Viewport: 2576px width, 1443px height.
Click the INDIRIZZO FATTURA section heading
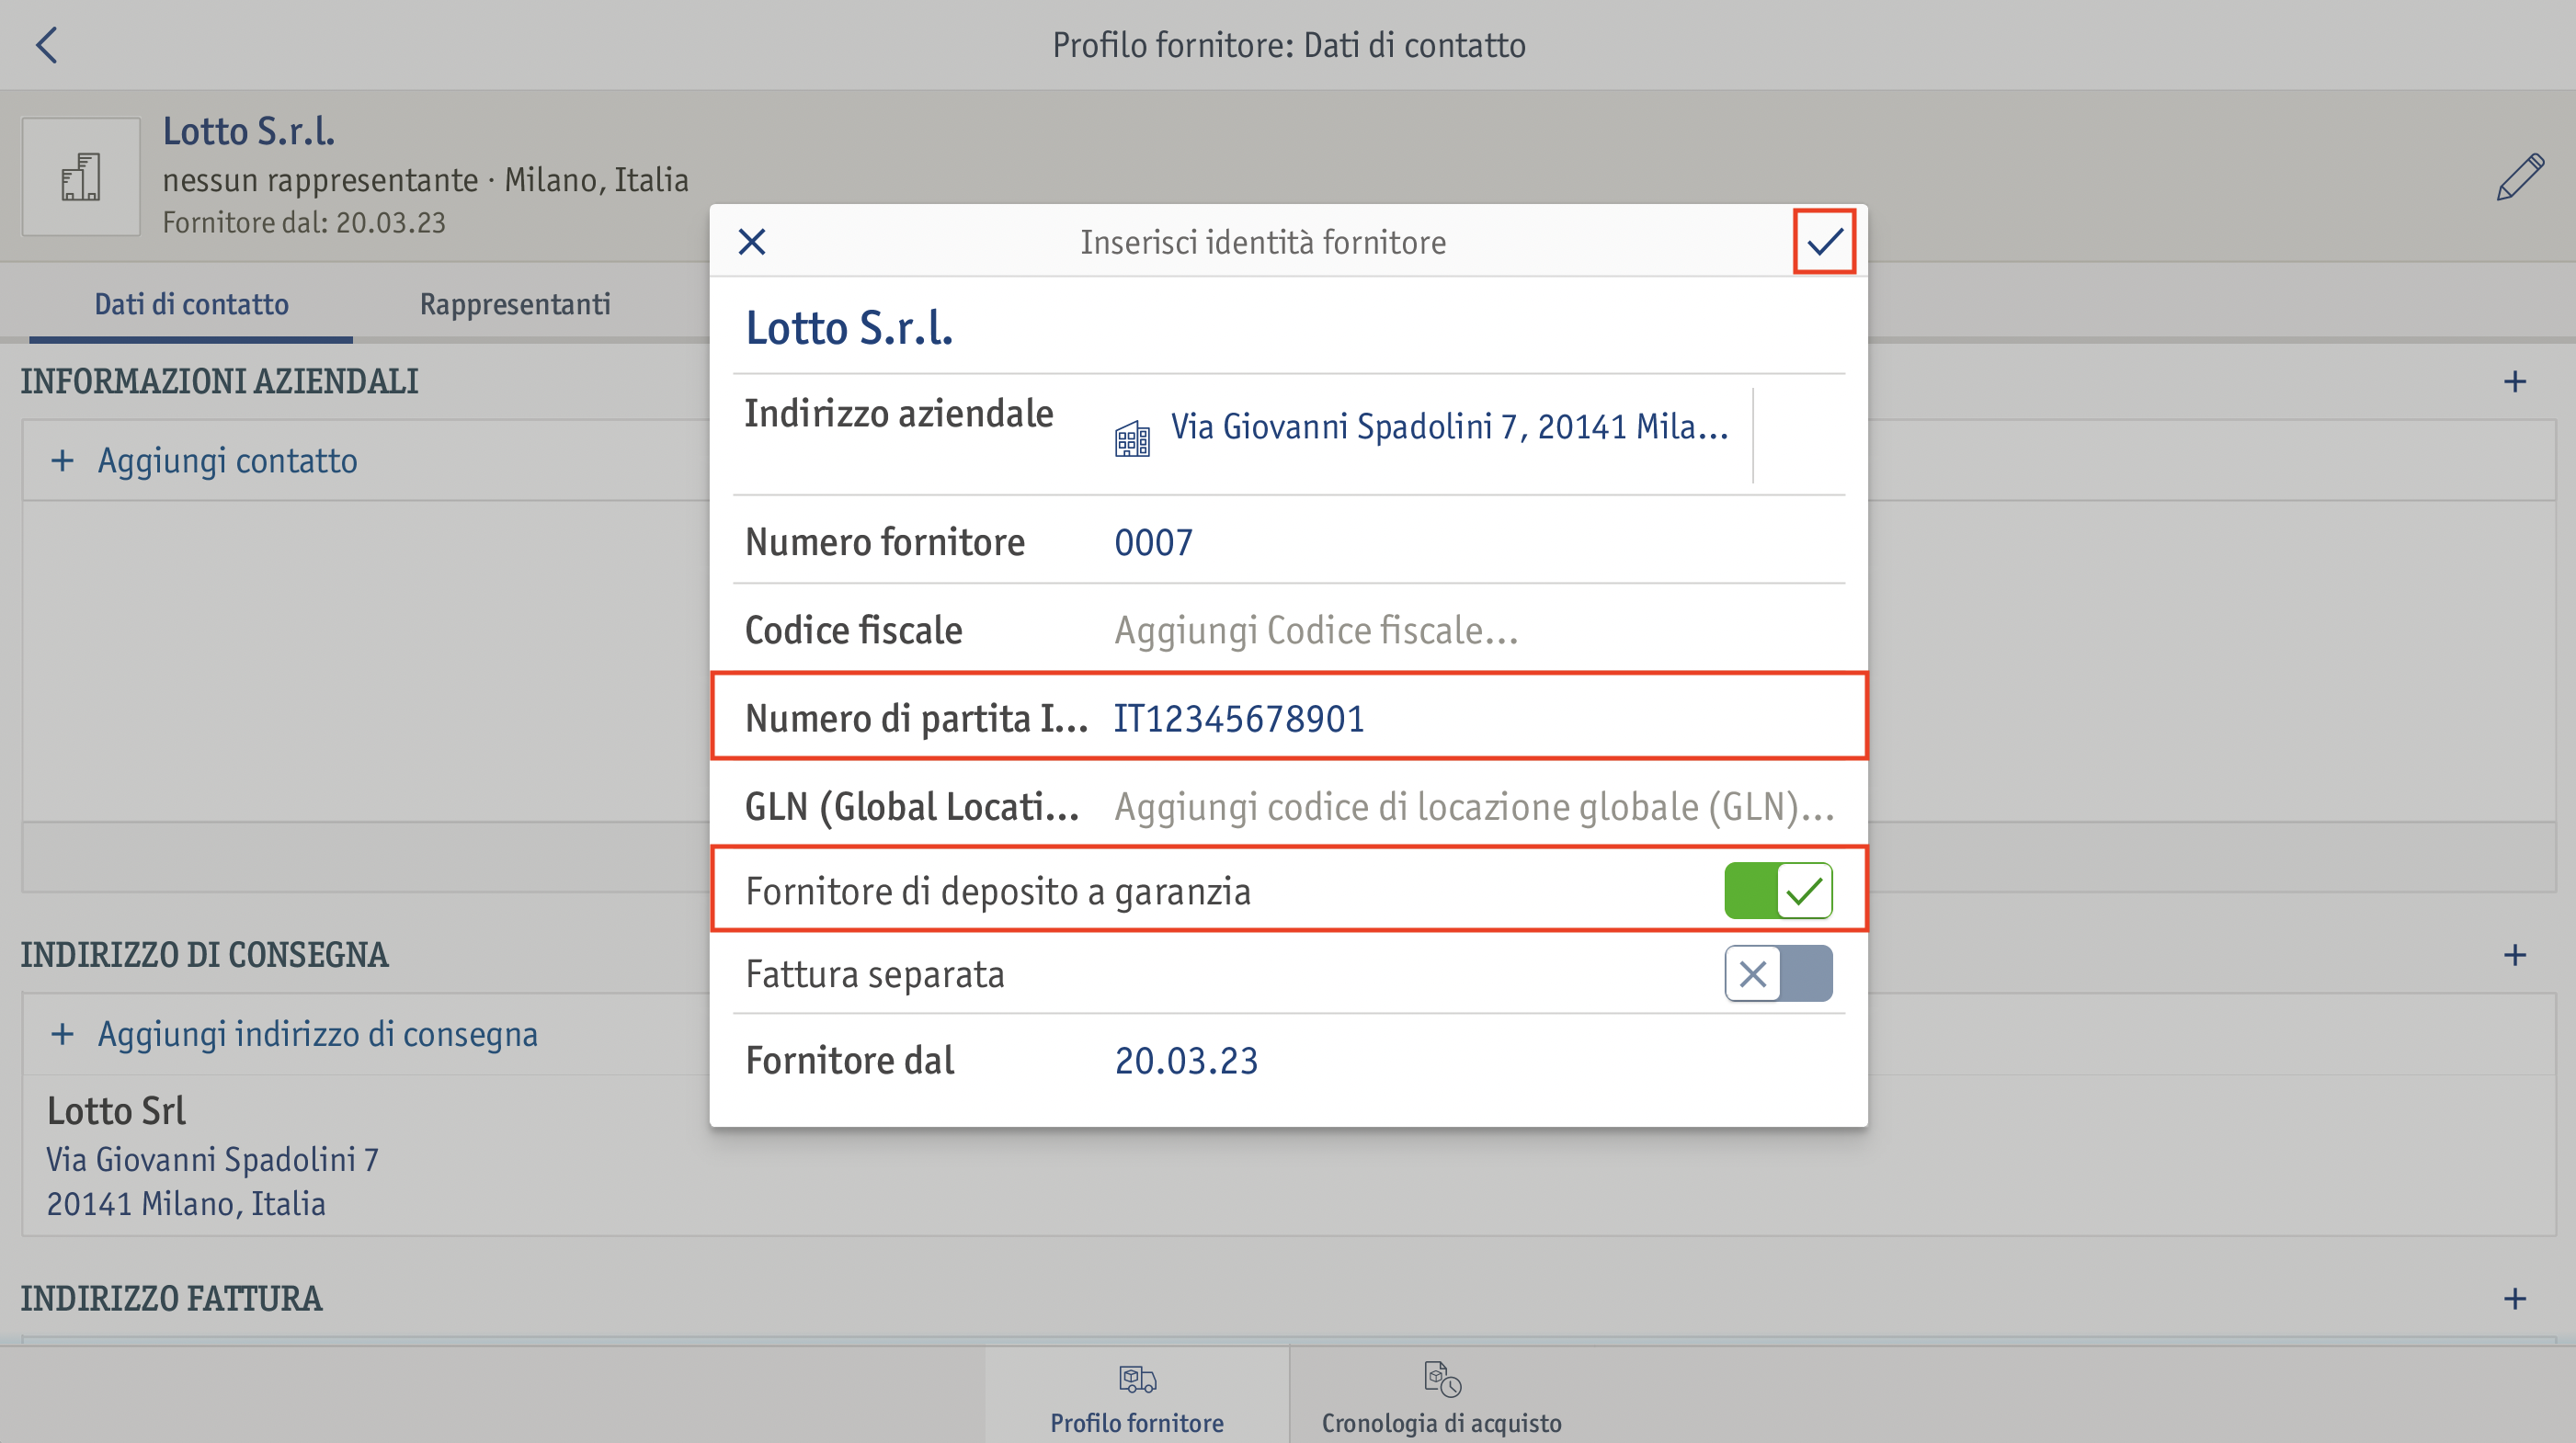171,1298
